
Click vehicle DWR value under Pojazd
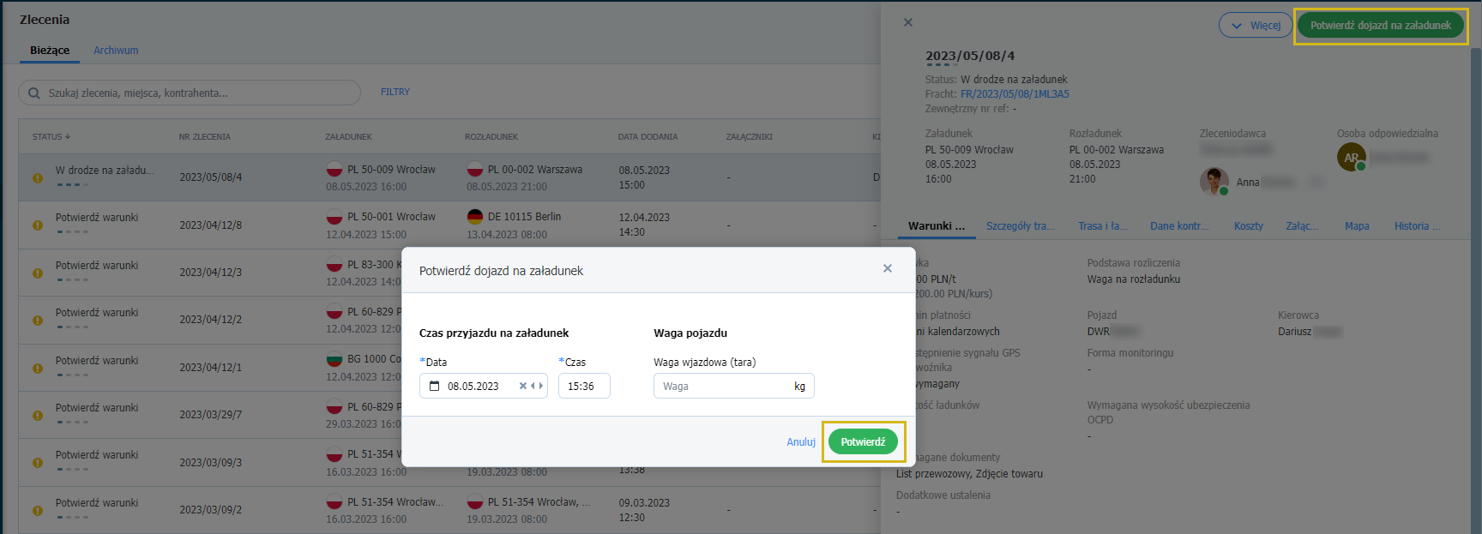1099,332
